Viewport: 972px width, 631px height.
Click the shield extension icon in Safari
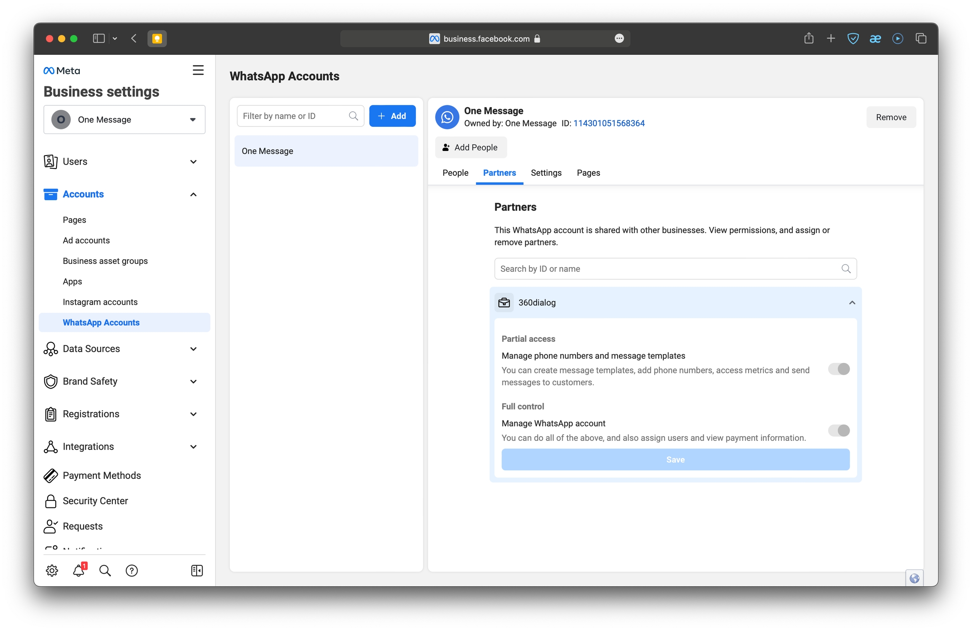(853, 38)
